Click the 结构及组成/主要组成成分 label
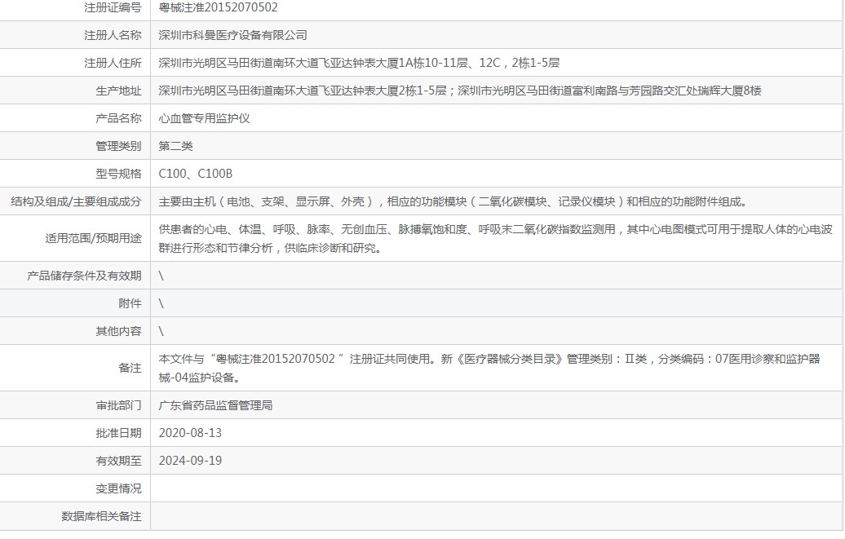The image size is (845, 539). [x=75, y=201]
